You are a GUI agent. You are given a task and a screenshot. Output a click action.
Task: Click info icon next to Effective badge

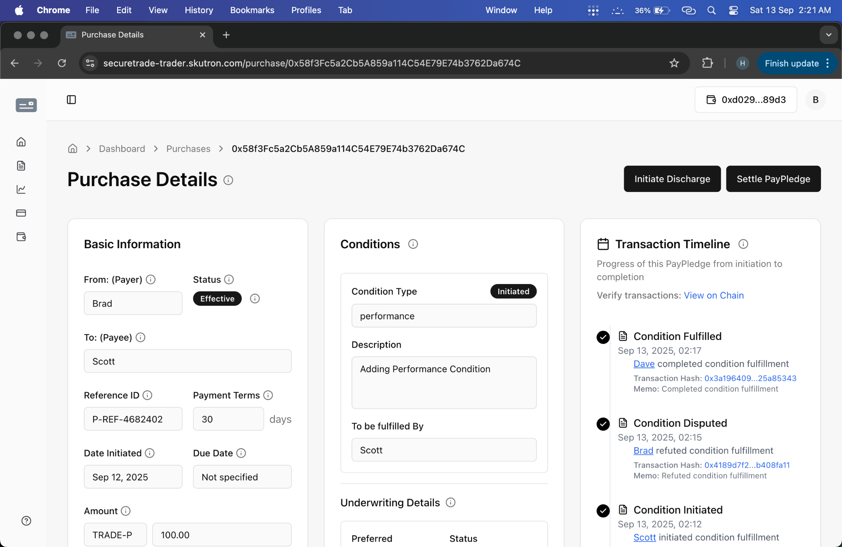(x=255, y=299)
